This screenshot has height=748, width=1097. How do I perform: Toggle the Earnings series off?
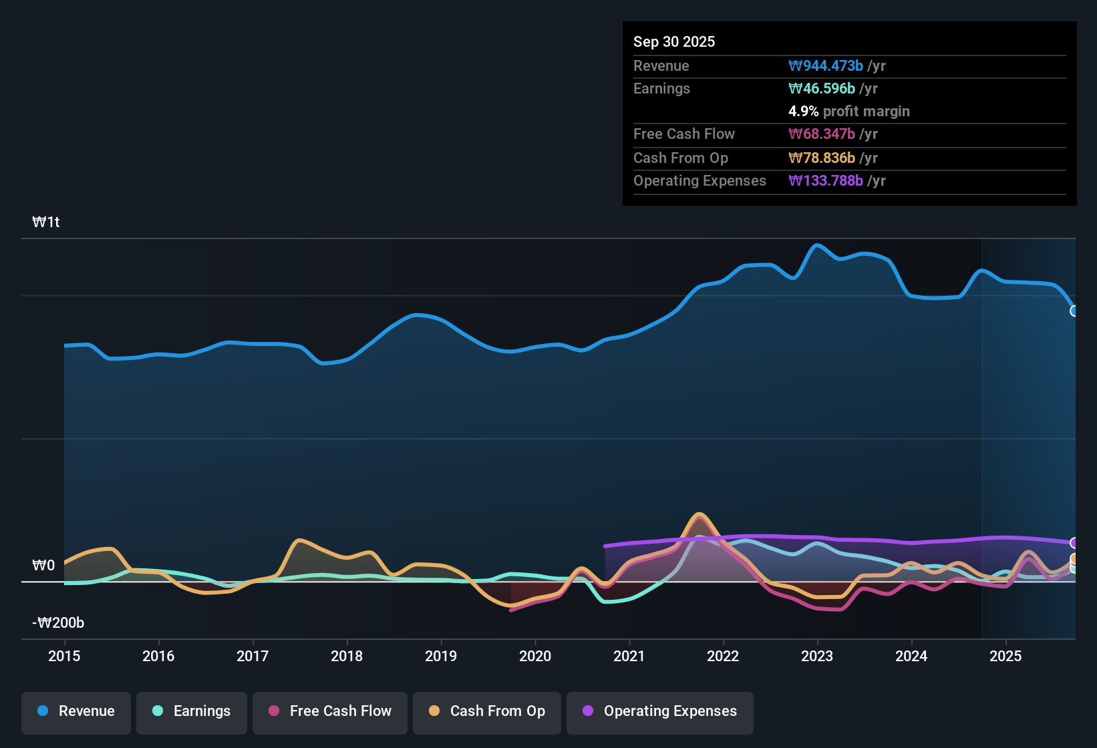192,711
